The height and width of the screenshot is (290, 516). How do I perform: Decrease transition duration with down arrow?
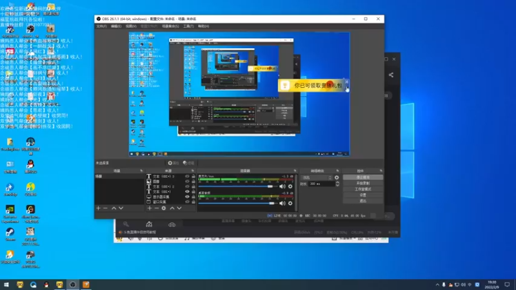coord(337,186)
